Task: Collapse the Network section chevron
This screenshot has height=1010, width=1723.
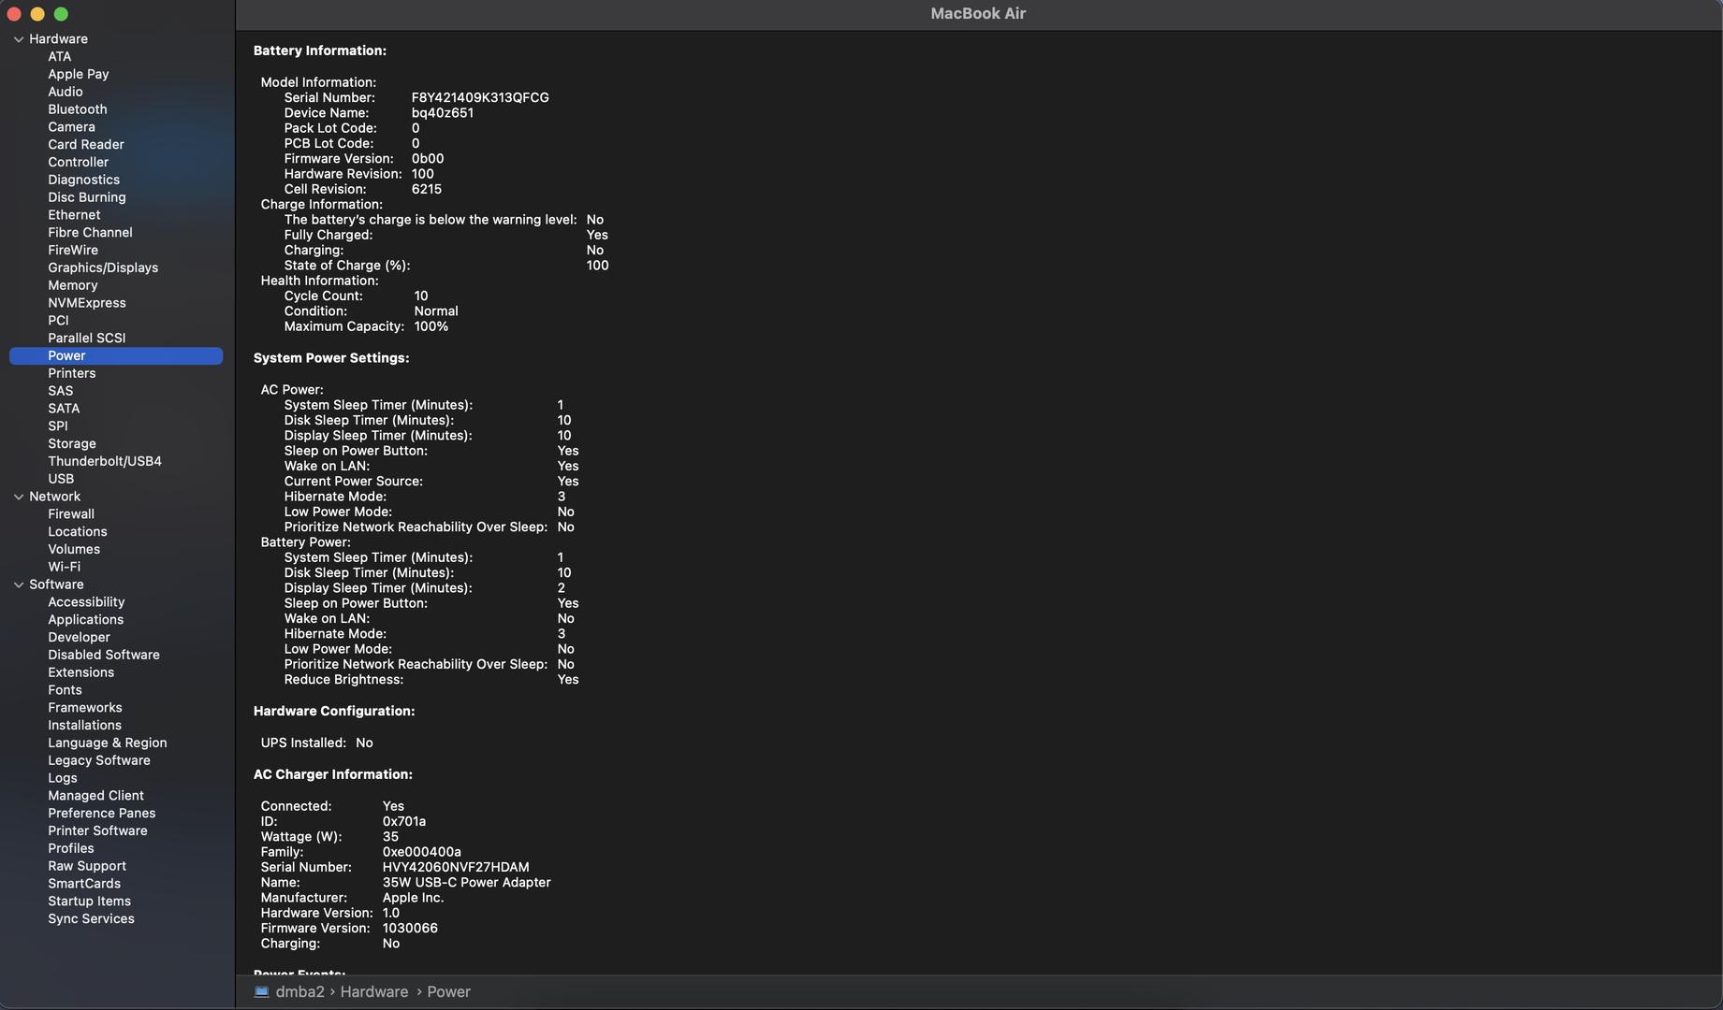Action: 18,497
